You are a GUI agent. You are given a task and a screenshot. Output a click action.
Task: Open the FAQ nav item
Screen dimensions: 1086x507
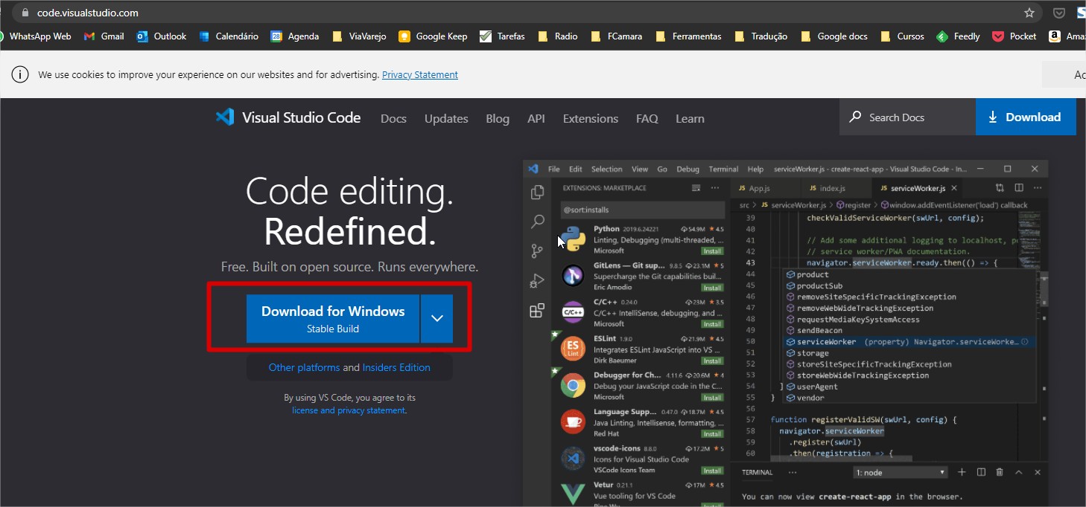point(647,118)
